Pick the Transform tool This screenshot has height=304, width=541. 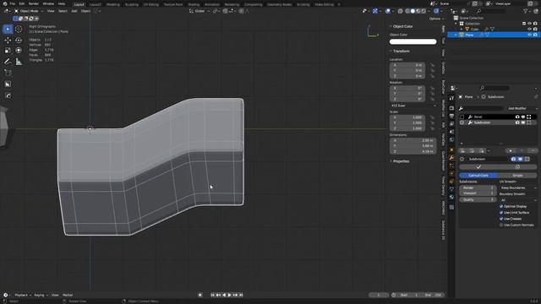[x=19, y=51]
